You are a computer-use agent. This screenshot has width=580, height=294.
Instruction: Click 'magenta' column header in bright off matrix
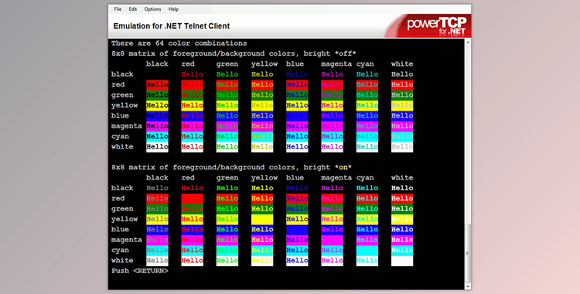336,64
